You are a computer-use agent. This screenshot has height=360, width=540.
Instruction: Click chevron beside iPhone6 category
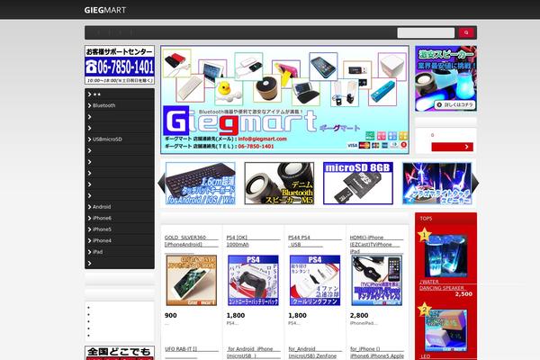(89, 218)
